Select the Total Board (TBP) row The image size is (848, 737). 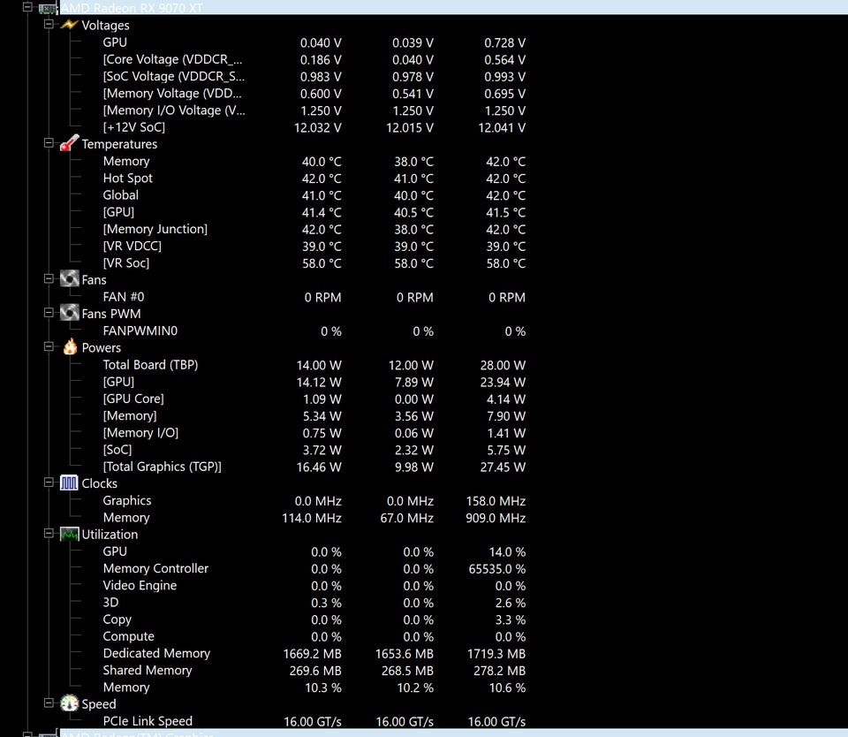coord(314,365)
